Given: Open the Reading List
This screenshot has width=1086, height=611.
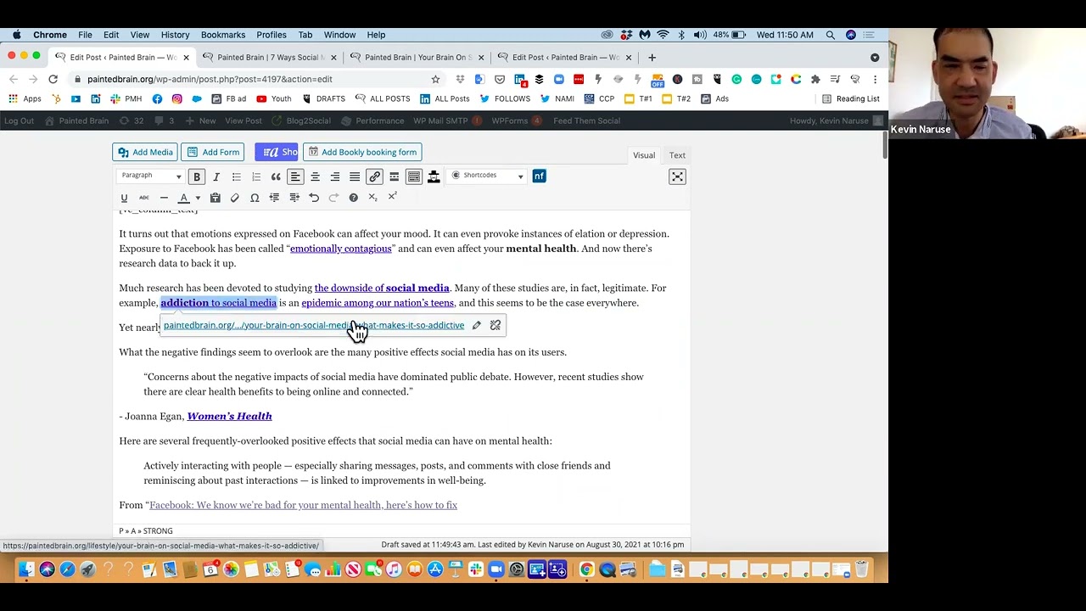Looking at the screenshot, I should (851, 98).
